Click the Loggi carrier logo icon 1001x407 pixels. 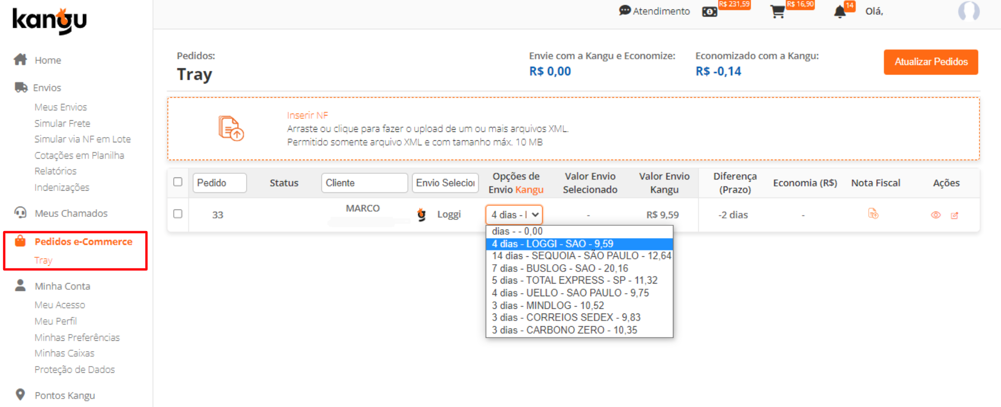[x=421, y=214]
